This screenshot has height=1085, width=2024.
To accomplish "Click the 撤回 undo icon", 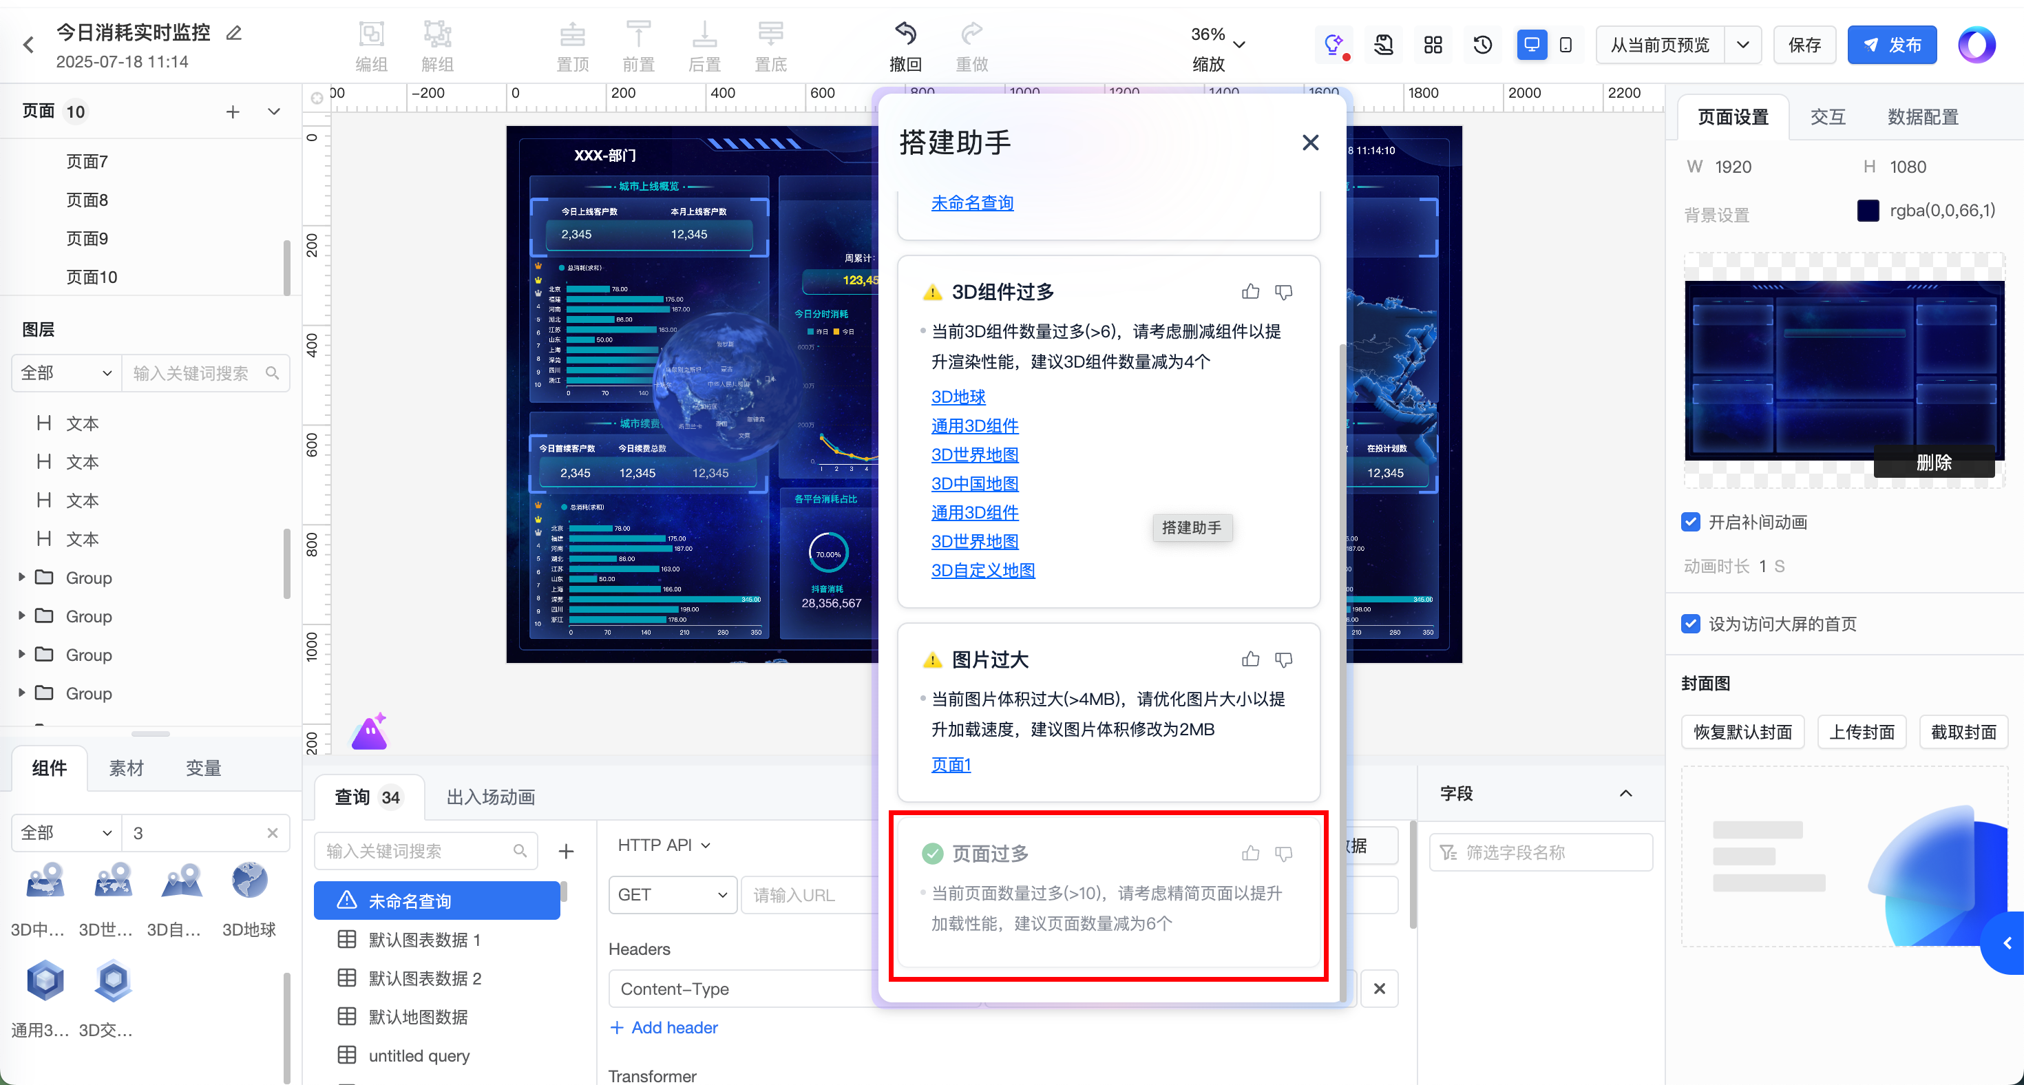I will [x=905, y=34].
